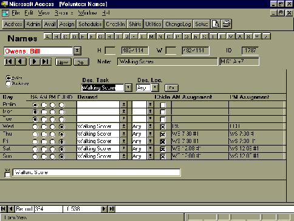Open the Edit menu

coord(29,13)
